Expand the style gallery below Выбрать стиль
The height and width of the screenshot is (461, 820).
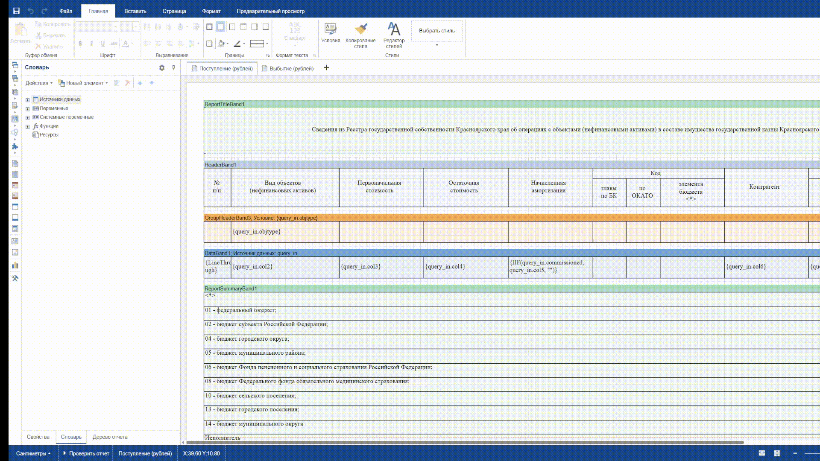pos(437,45)
